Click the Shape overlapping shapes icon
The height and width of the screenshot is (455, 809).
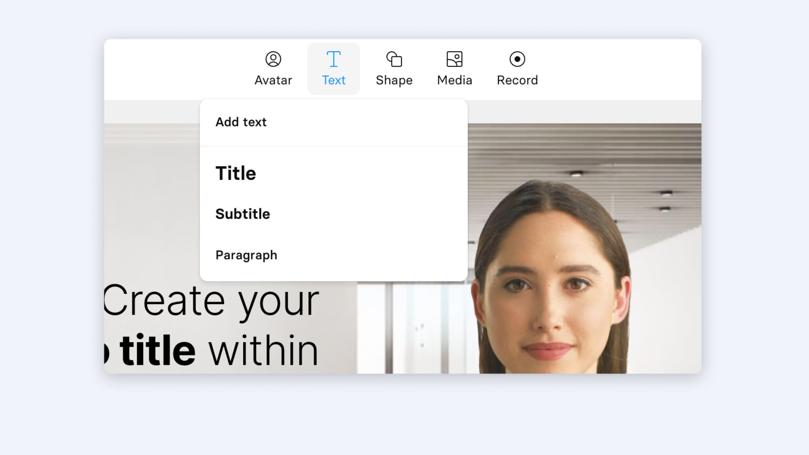point(394,59)
